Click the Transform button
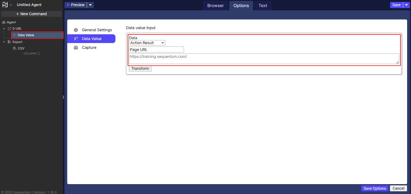Viewport: 411px width, 194px height. click(x=140, y=69)
